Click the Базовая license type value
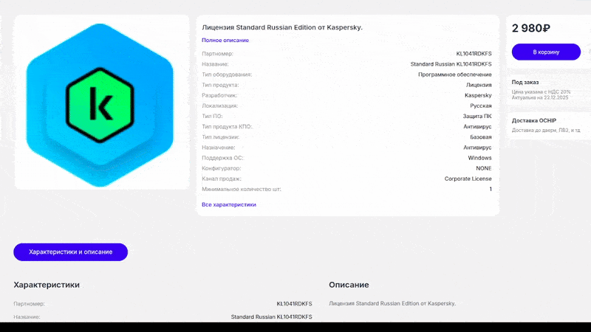The height and width of the screenshot is (332, 591). pos(480,137)
